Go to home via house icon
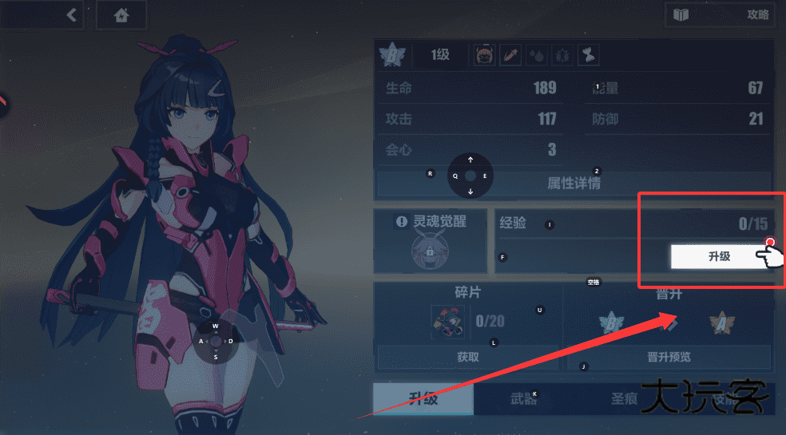 pyautogui.click(x=121, y=15)
